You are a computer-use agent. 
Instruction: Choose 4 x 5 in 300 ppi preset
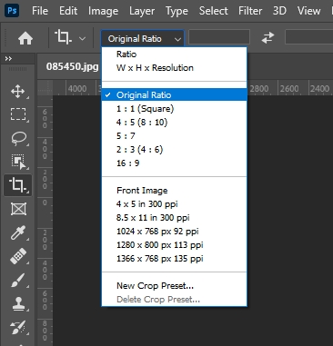(175, 204)
